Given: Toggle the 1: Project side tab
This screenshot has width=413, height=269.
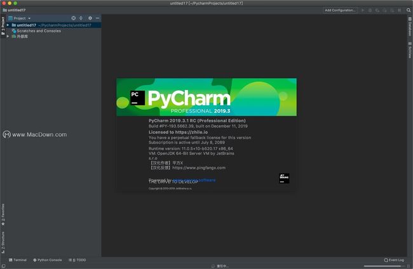Looking at the screenshot, I should coord(3,26).
